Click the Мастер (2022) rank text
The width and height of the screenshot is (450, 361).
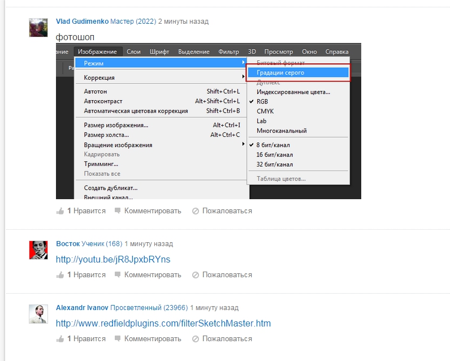[133, 22]
